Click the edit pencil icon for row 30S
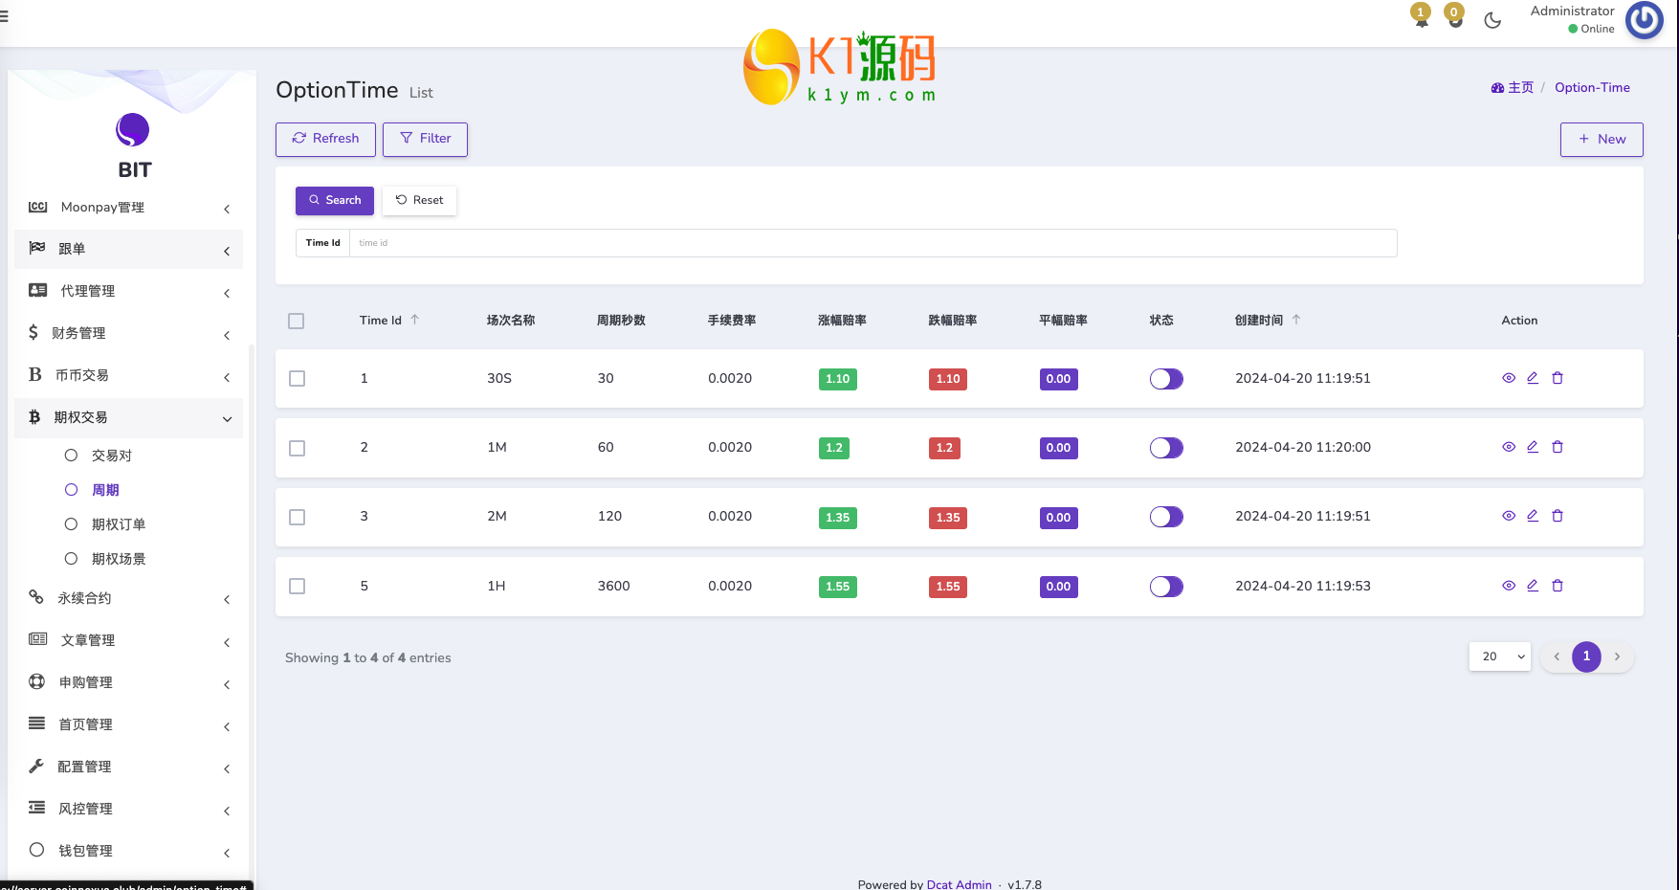The width and height of the screenshot is (1679, 890). point(1533,378)
